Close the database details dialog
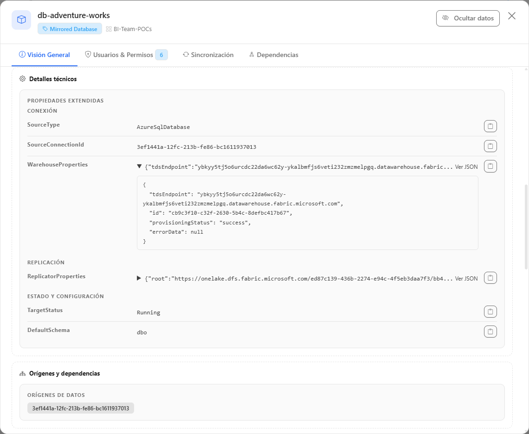This screenshot has height=434, width=529. tap(511, 16)
